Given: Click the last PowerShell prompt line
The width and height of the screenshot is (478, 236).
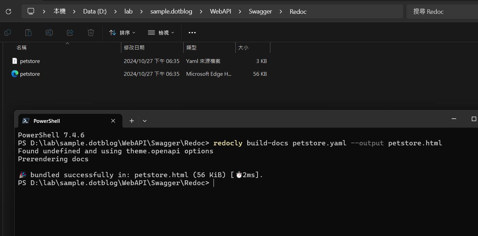Looking at the screenshot, I should [x=114, y=183].
